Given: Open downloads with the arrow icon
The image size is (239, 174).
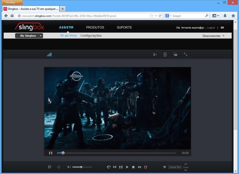Looking at the screenshot, I should pos(225,16).
